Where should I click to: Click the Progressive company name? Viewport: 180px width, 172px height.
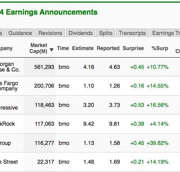click(9, 108)
